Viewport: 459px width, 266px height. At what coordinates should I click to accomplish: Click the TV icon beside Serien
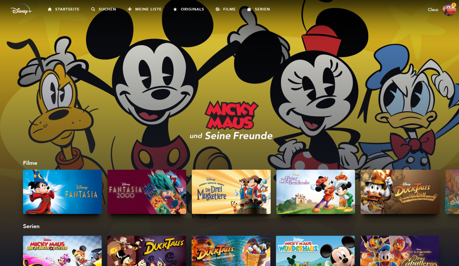[250, 9]
